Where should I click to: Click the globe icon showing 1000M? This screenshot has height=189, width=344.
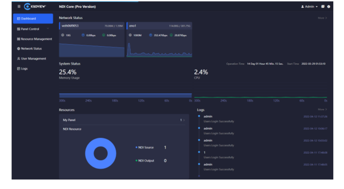click(130, 35)
